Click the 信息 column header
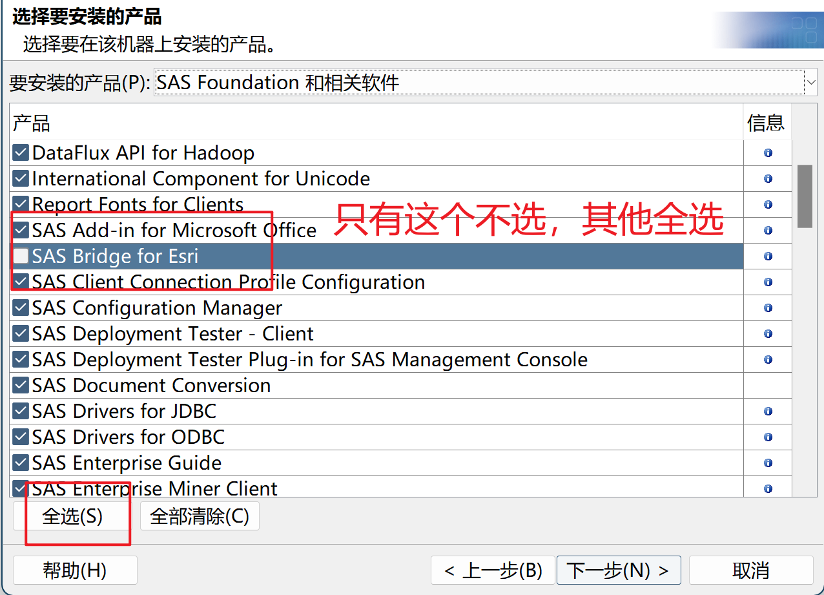This screenshot has width=824, height=595. click(x=767, y=122)
